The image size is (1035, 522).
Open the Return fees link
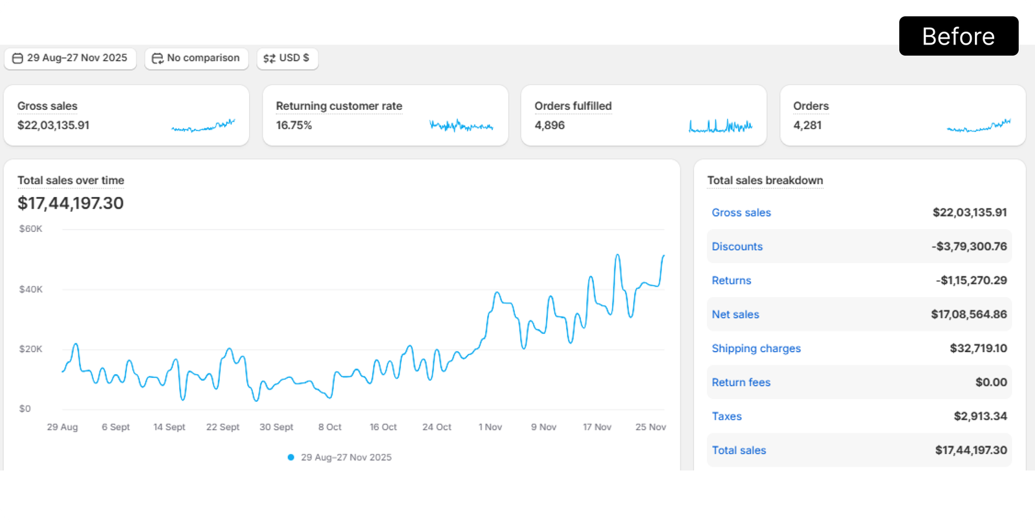pos(741,382)
